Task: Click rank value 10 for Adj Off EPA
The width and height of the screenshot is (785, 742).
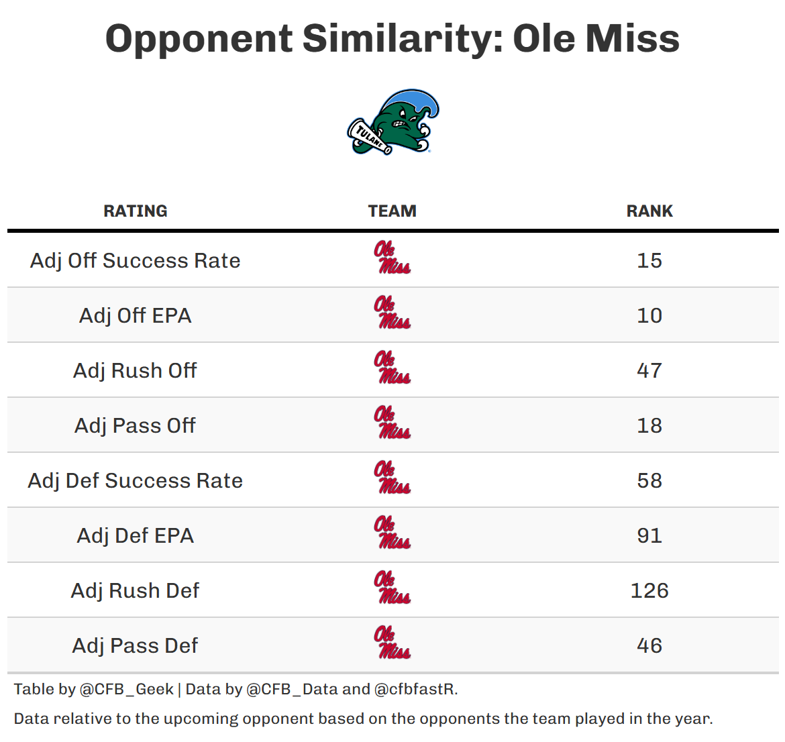Action: 649,315
